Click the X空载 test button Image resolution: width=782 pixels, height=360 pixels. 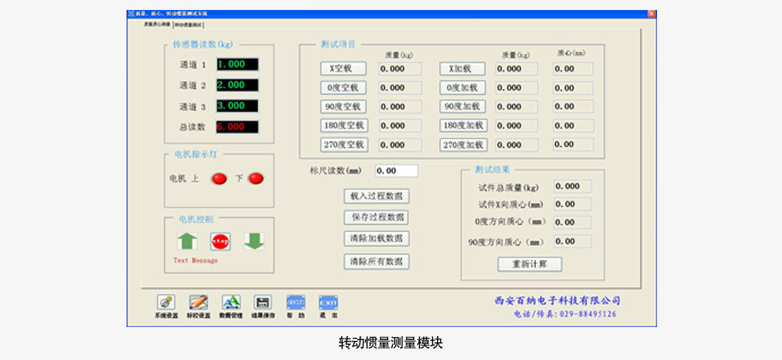coord(343,68)
